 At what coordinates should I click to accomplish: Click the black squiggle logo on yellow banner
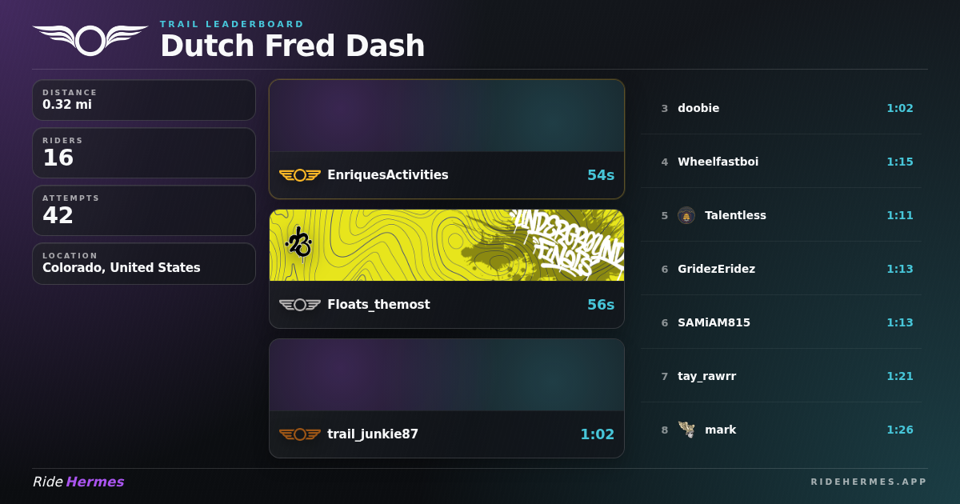(298, 242)
